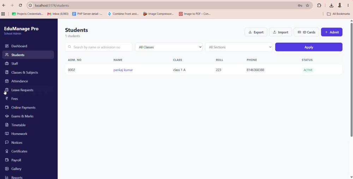Open the Gmail Inbox bookmark
The width and height of the screenshot is (353, 179).
[58, 14]
